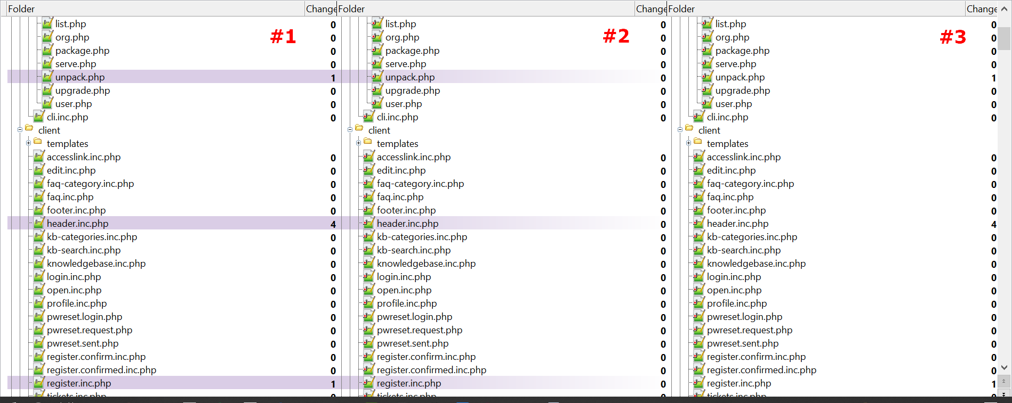The width and height of the screenshot is (1012, 403).
Task: Click unpack.php file icon in panel #1
Action: [47, 77]
